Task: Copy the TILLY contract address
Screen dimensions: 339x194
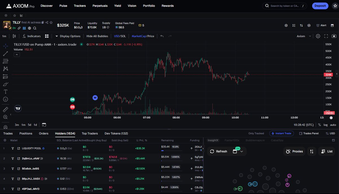Action: tap(43, 22)
